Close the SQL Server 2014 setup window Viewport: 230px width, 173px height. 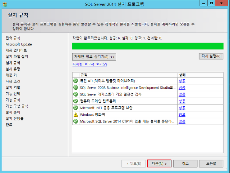click(x=221, y=3)
